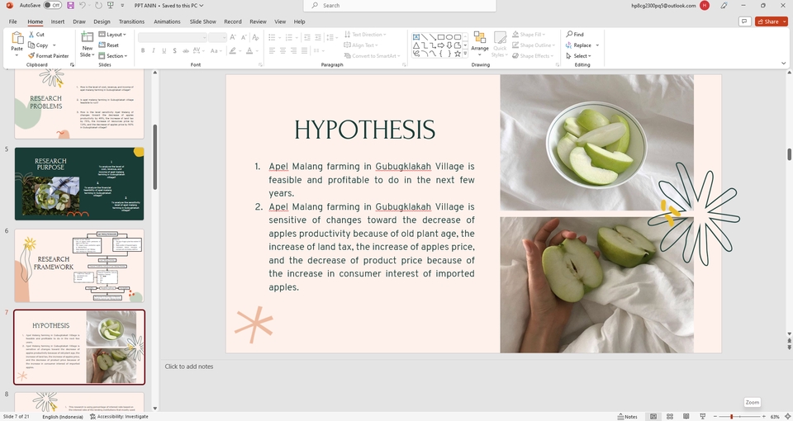793x421 pixels.
Task: Click the Find button
Action: tap(575, 35)
